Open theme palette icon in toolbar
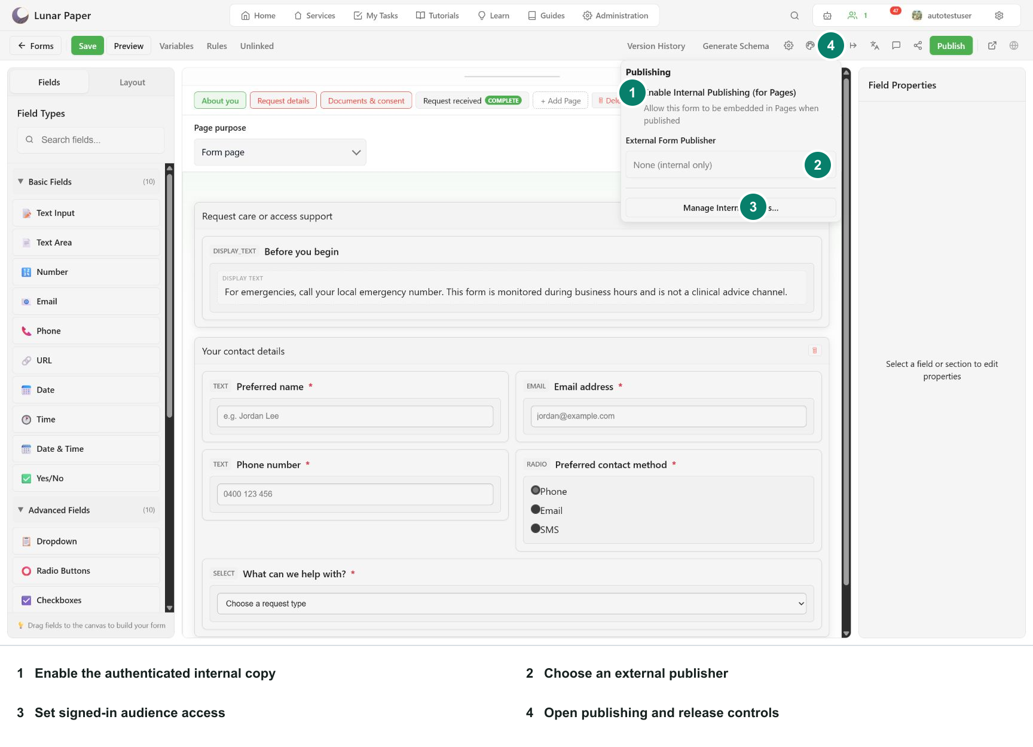This screenshot has width=1033, height=747. 810,45
